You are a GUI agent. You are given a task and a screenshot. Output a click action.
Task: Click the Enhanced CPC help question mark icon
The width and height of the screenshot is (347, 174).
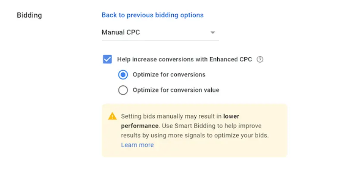click(260, 59)
